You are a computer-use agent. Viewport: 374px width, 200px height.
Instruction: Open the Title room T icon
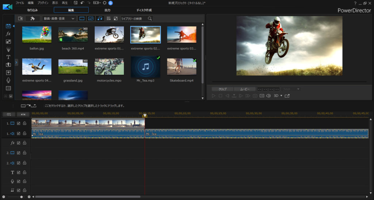point(8,57)
